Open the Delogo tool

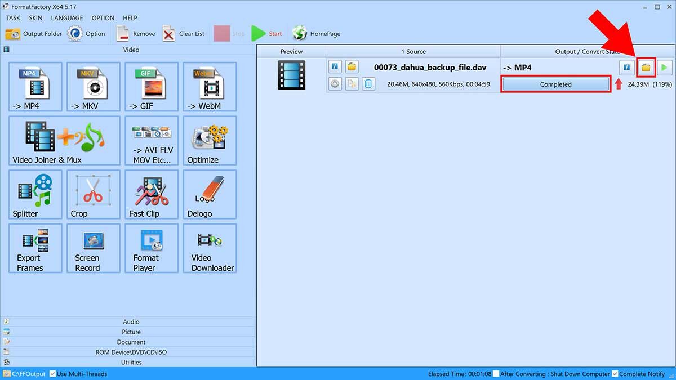(x=210, y=195)
